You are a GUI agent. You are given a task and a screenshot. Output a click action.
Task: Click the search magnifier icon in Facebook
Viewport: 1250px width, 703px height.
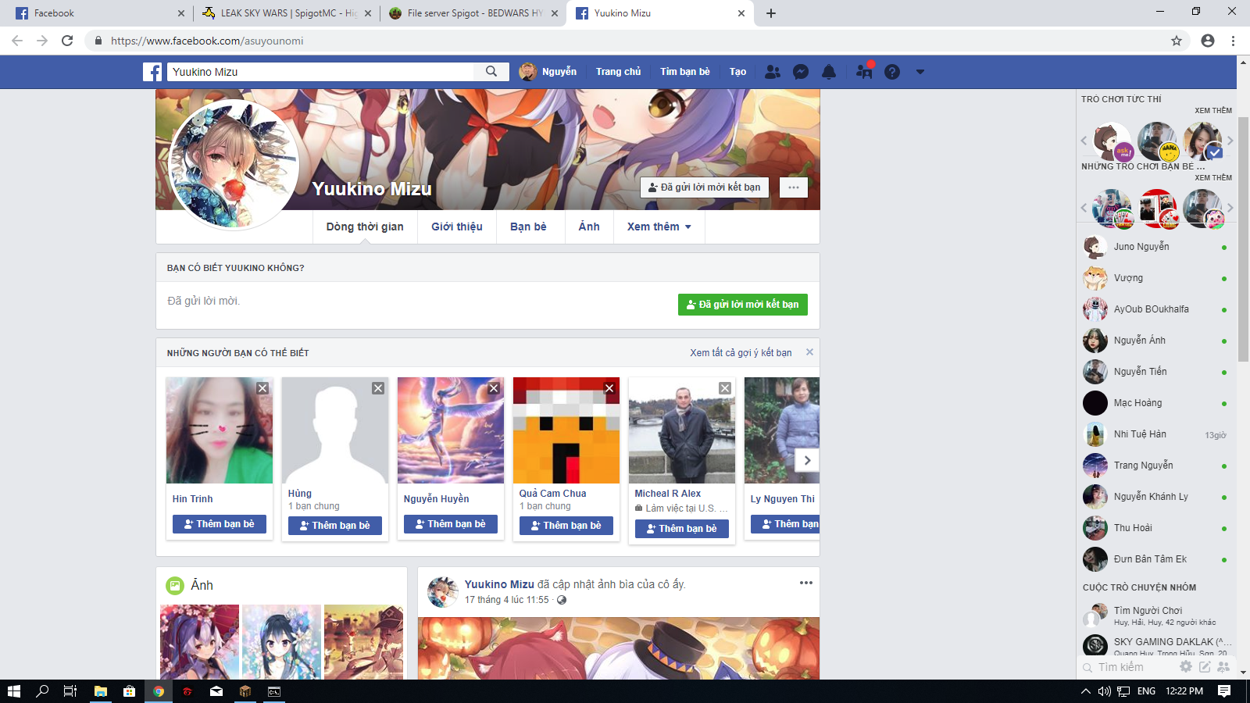coord(491,72)
